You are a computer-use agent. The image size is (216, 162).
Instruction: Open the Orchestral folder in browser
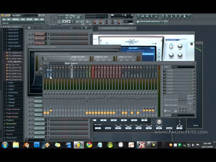coord(13,92)
